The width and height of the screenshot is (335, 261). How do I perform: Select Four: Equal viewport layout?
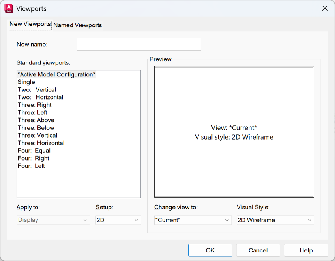[34, 151]
